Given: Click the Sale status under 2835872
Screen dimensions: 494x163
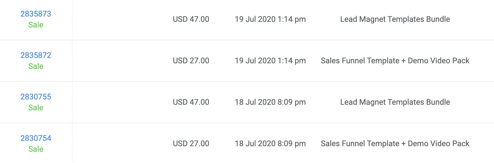Looking at the screenshot, I should (36, 66).
